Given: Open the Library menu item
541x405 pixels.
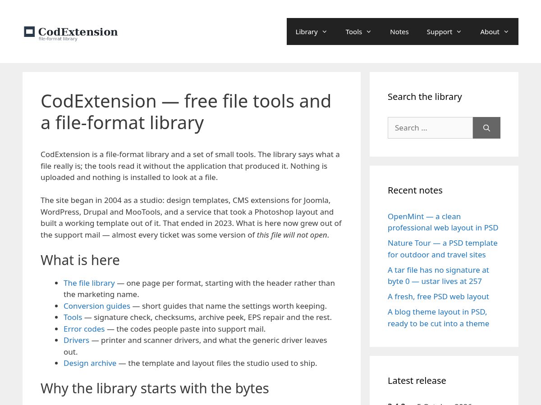Looking at the screenshot, I should pyautogui.click(x=307, y=31).
